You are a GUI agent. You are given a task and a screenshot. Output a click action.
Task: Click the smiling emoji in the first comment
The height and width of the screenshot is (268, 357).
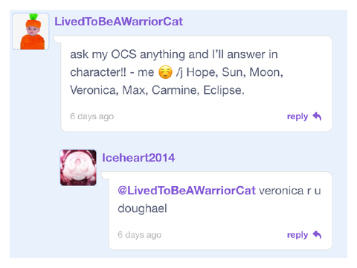coord(165,72)
